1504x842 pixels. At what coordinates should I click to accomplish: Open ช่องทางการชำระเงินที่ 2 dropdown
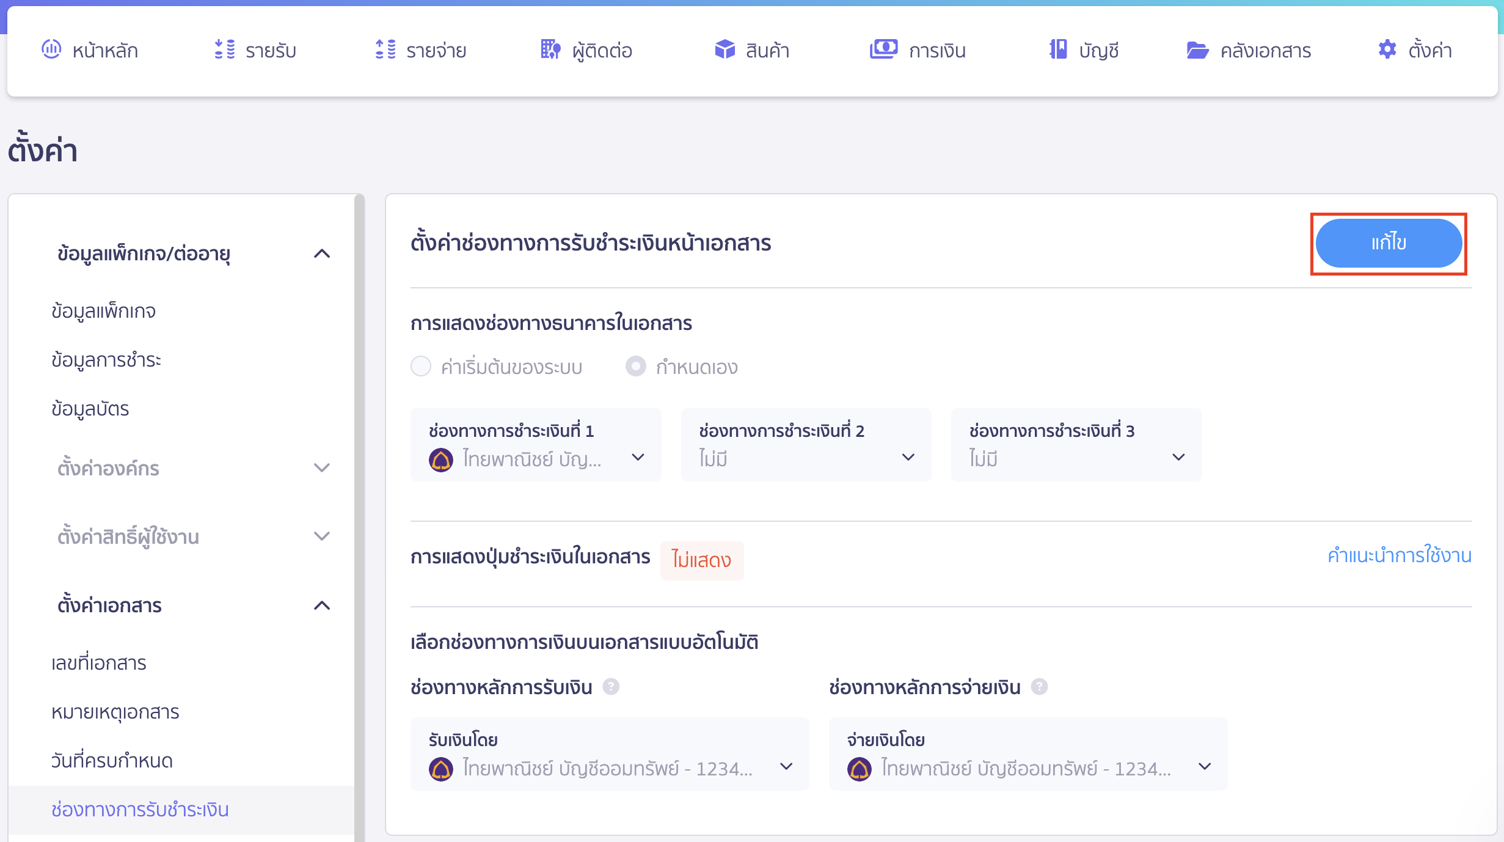(x=806, y=445)
